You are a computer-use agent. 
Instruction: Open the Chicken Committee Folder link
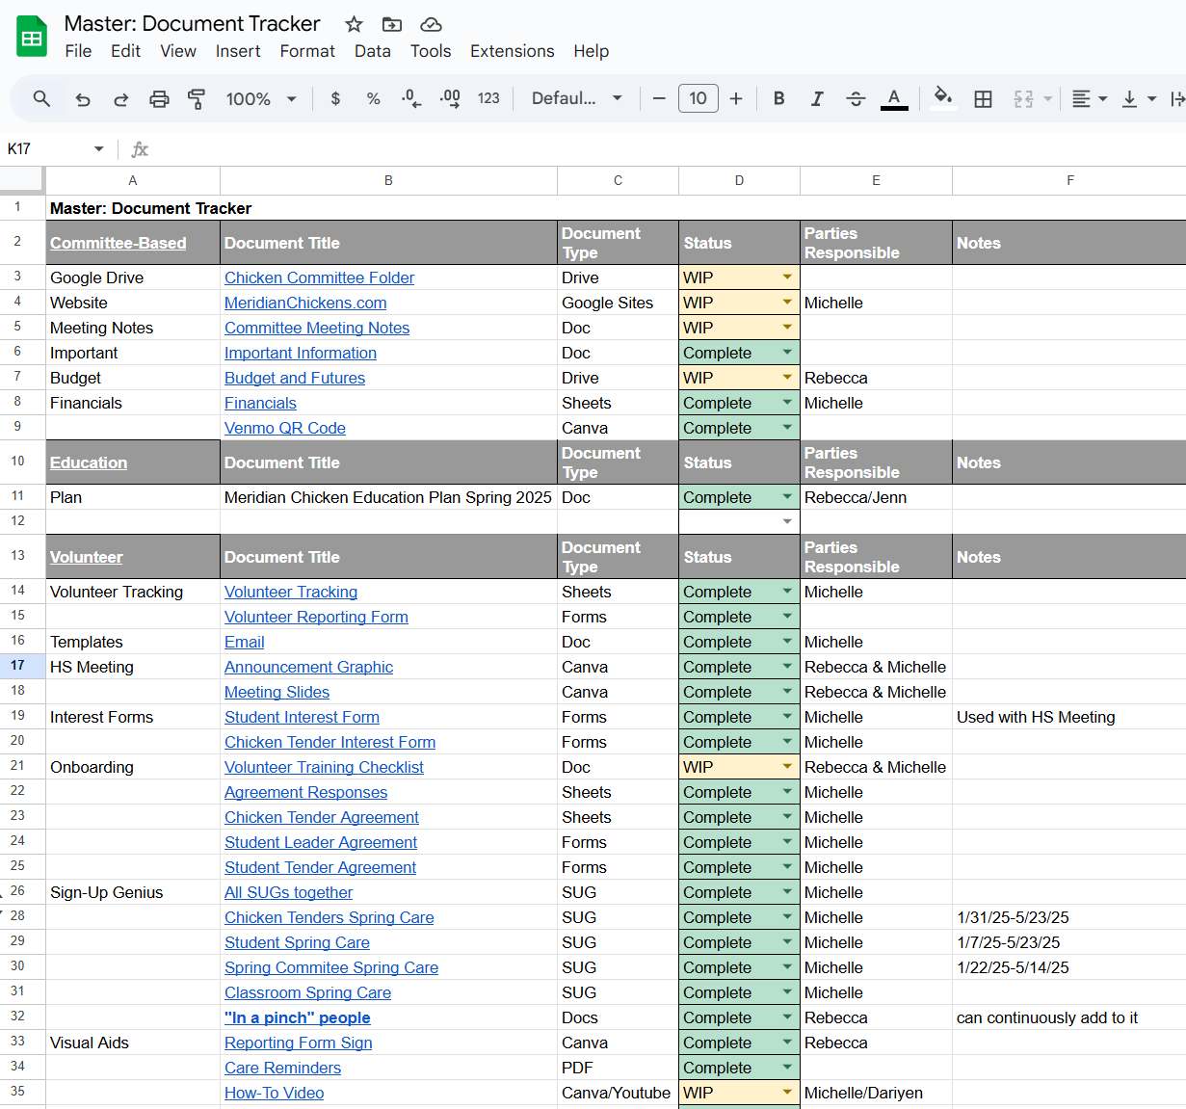[x=319, y=277]
